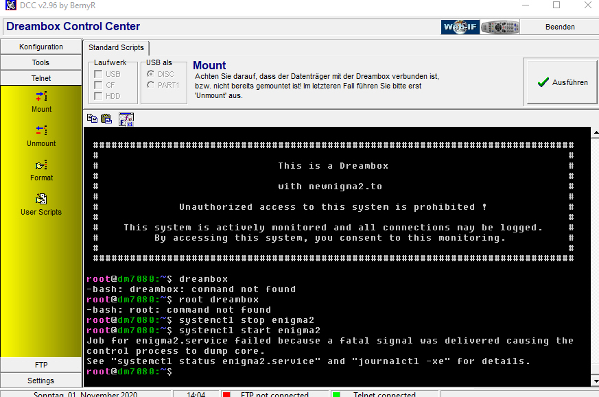Viewport: 599px width, 397px height.
Task: Open the Konfiguration section
Action: [x=41, y=47]
